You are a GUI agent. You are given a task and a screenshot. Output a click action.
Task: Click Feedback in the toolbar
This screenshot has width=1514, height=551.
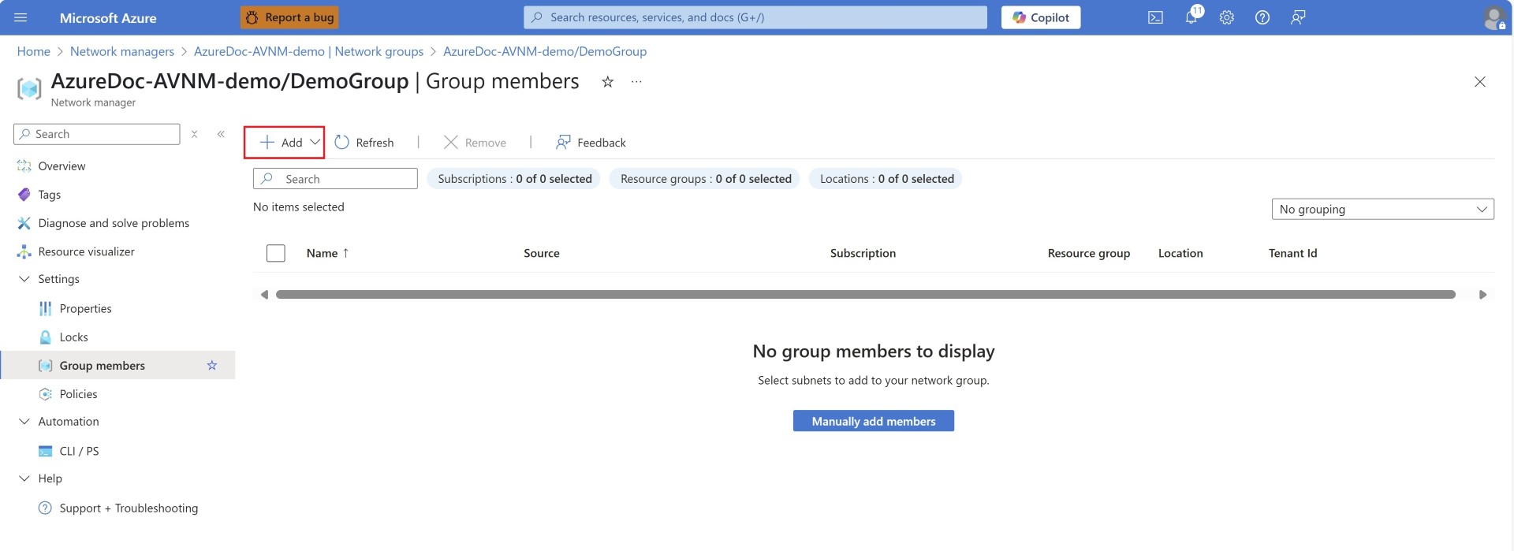click(591, 143)
